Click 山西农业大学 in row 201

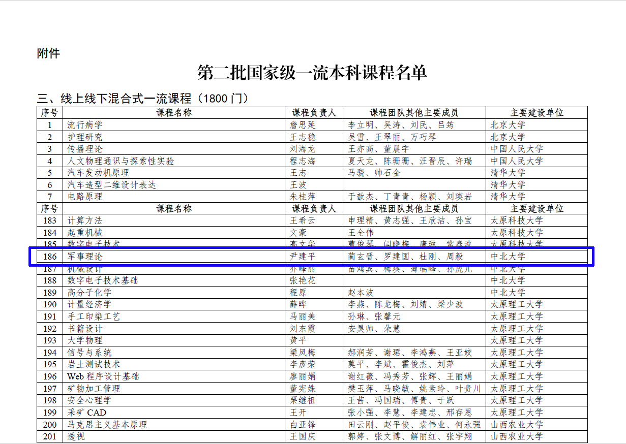coord(516,436)
